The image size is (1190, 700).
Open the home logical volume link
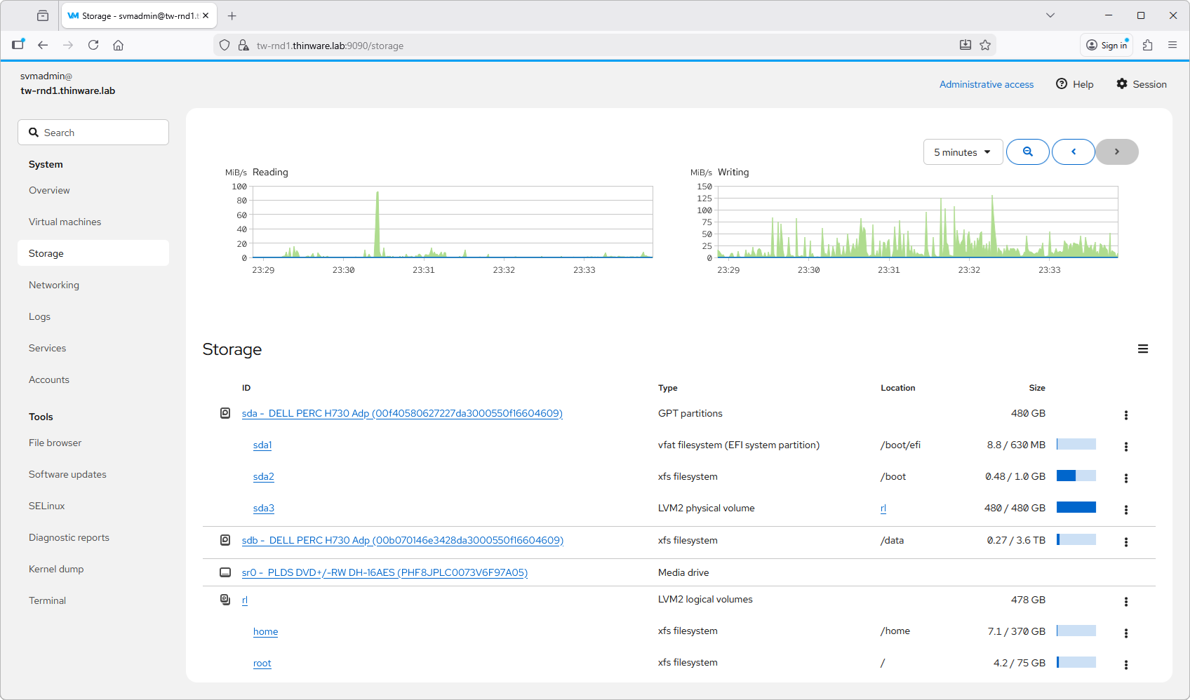tap(265, 631)
